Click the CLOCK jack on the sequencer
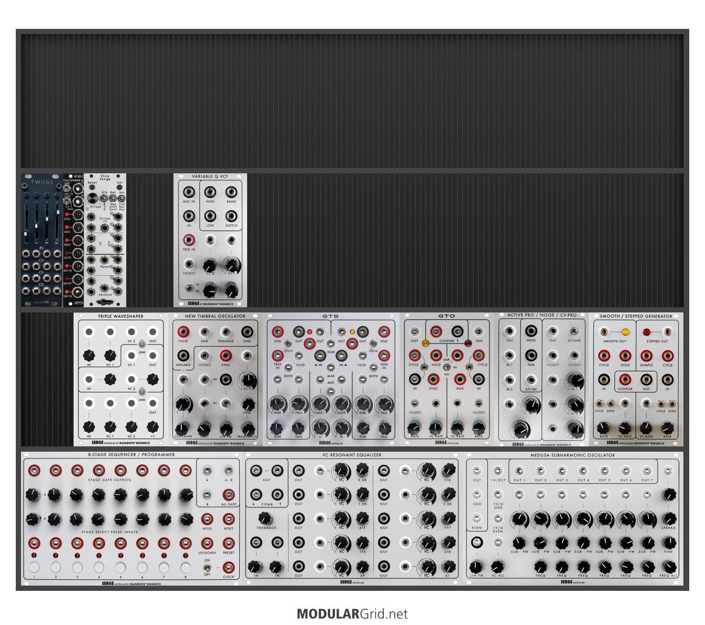Viewport: 705px width, 625px height. (229, 567)
